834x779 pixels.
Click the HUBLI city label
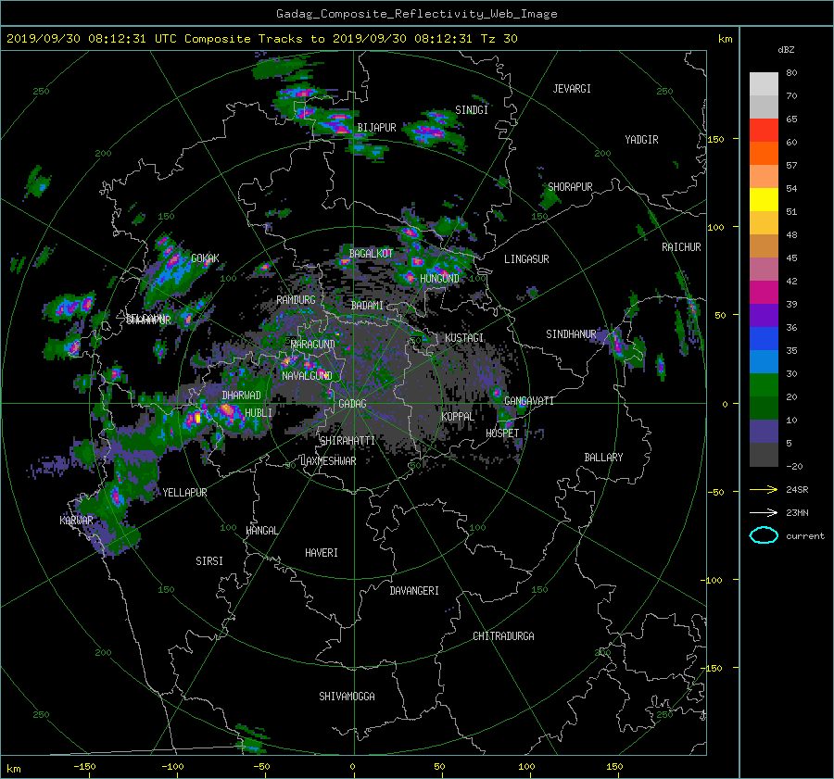point(259,412)
